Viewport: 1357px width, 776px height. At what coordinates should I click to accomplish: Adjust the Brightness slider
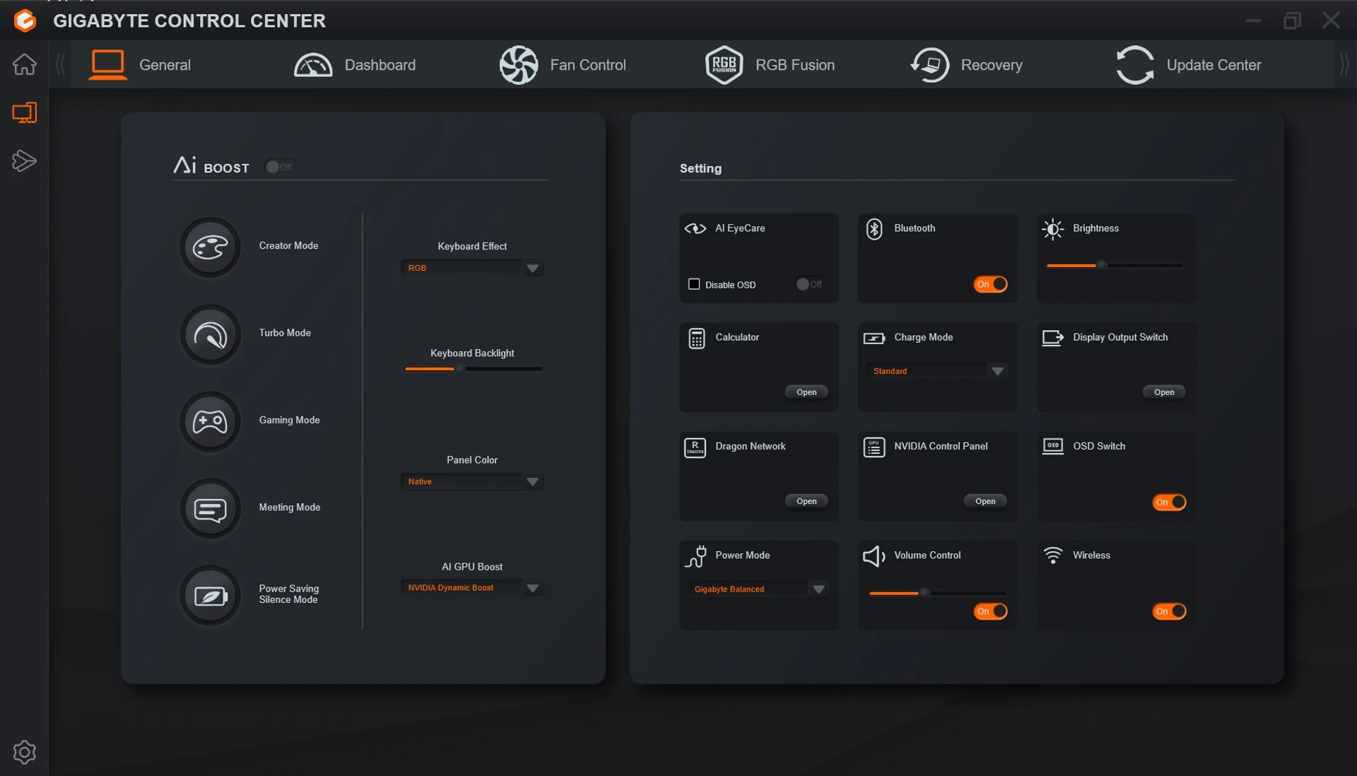(x=1102, y=266)
